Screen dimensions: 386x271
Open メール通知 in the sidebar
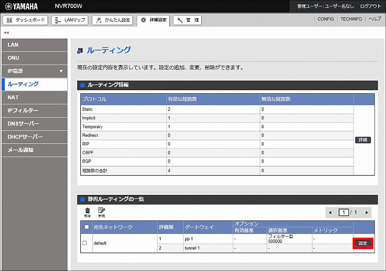[x=34, y=150]
